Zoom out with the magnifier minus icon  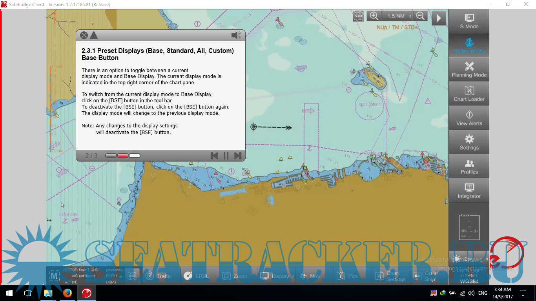click(x=420, y=16)
